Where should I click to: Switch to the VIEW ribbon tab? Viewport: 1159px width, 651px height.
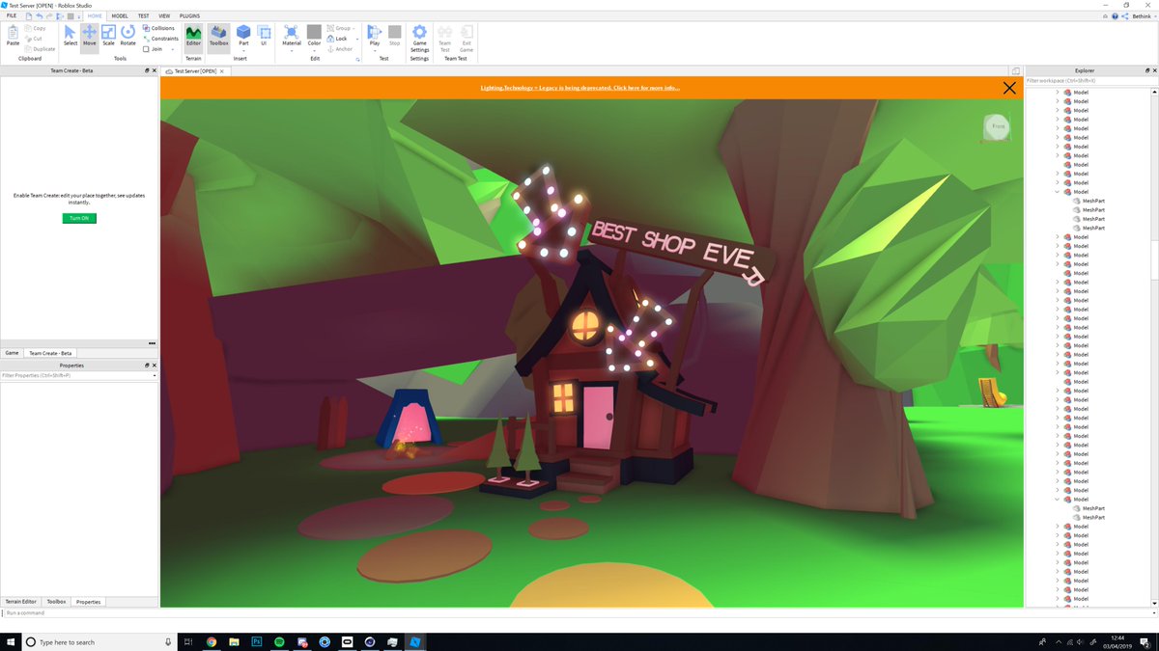164,16
